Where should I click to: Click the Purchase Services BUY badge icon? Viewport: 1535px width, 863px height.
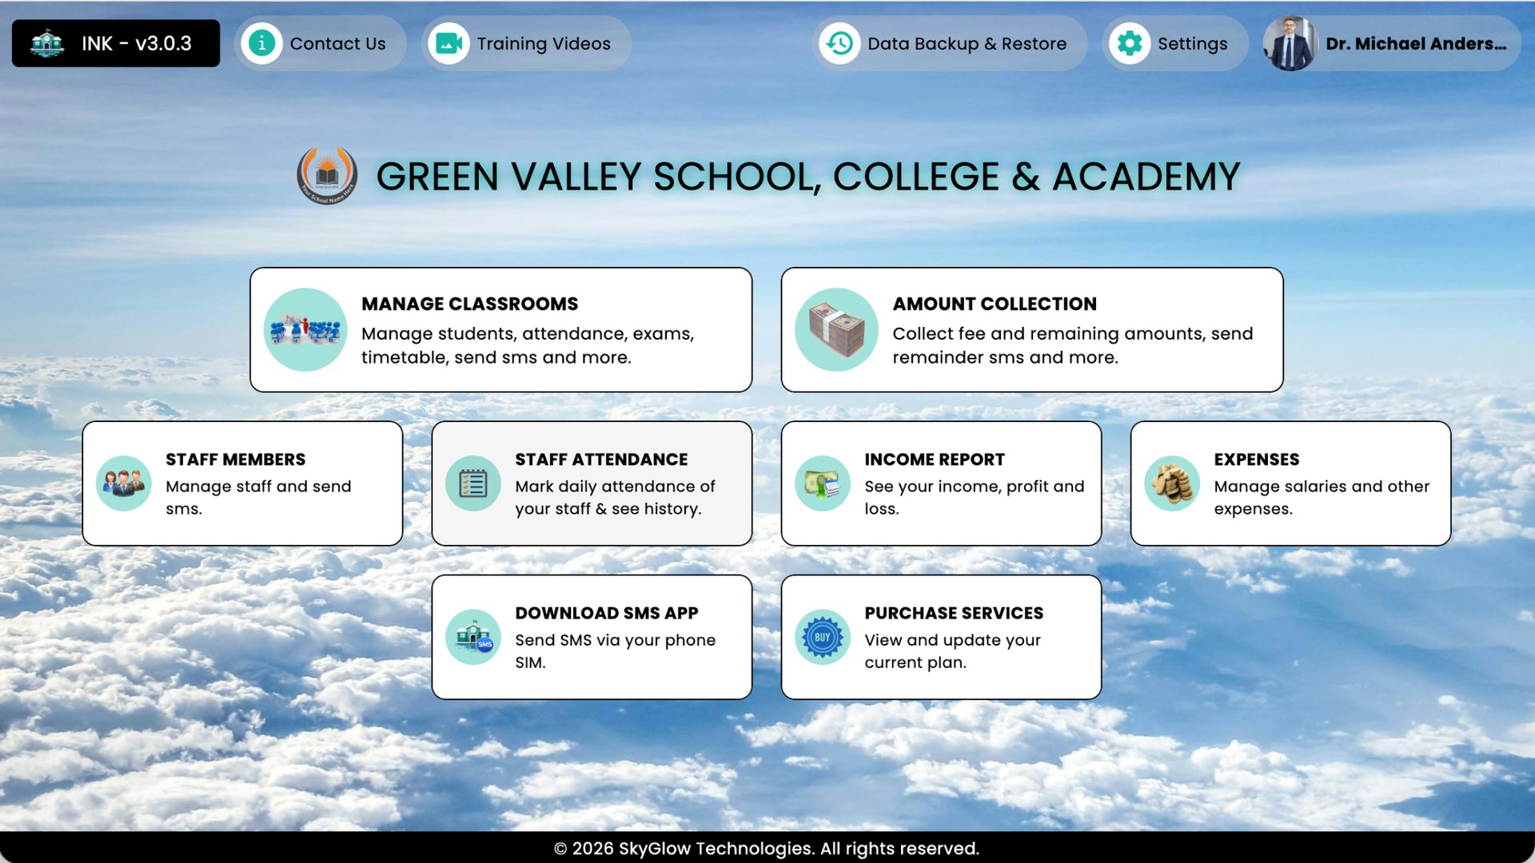click(x=823, y=637)
